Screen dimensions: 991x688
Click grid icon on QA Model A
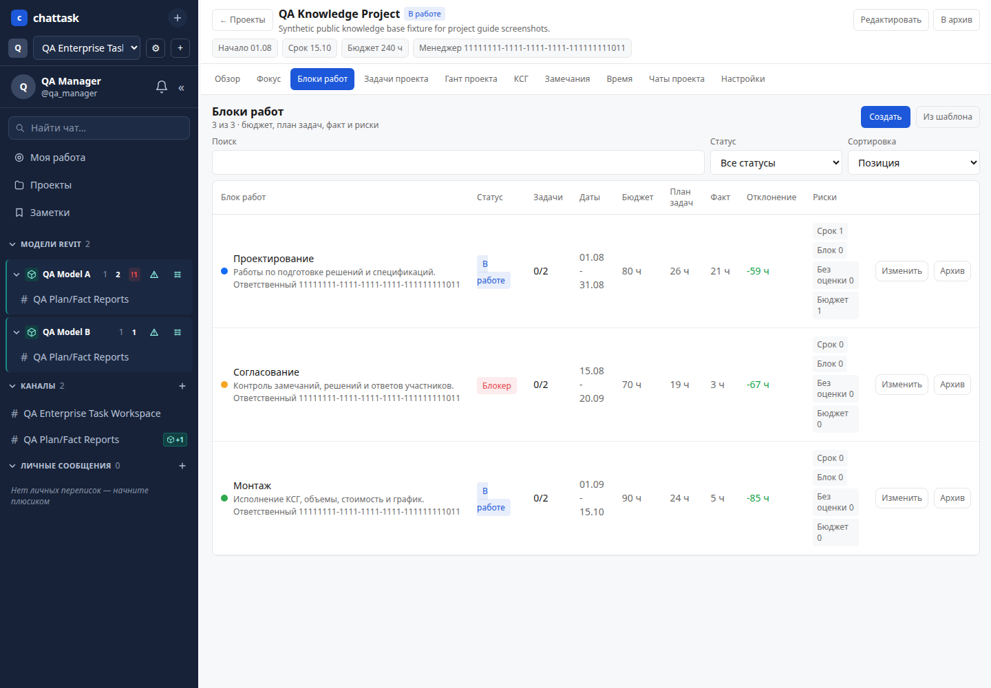[178, 275]
